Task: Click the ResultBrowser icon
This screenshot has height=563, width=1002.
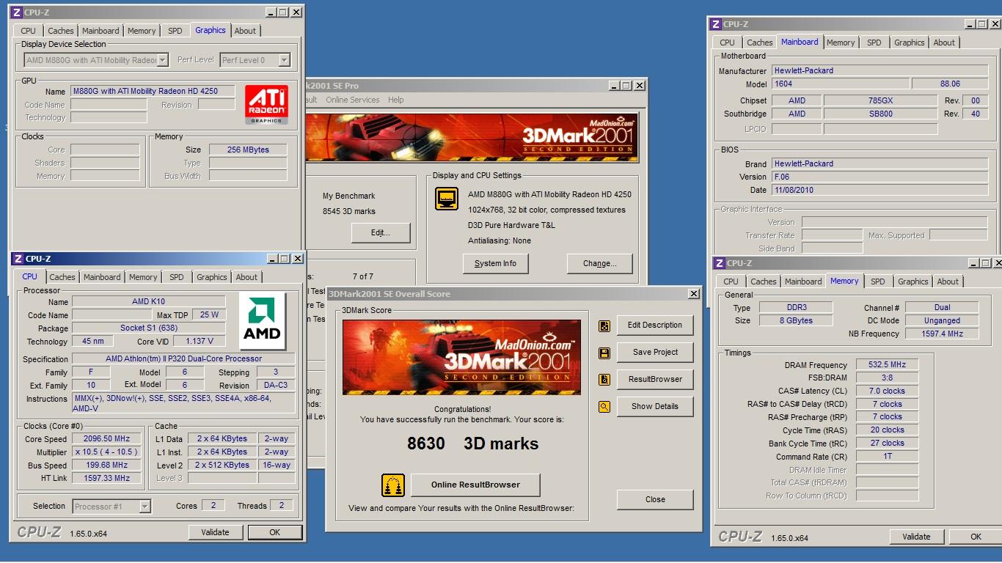Action: coord(604,380)
